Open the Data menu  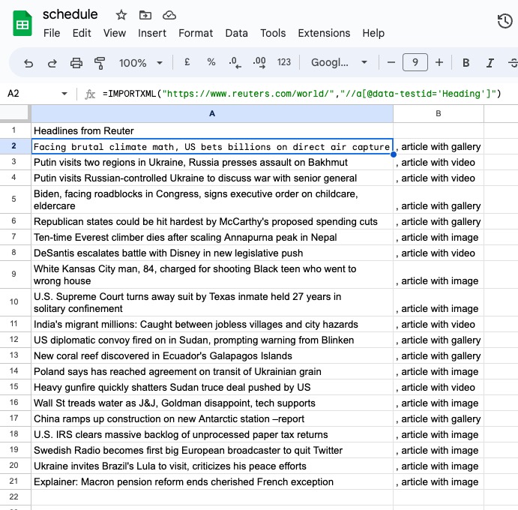[237, 33]
